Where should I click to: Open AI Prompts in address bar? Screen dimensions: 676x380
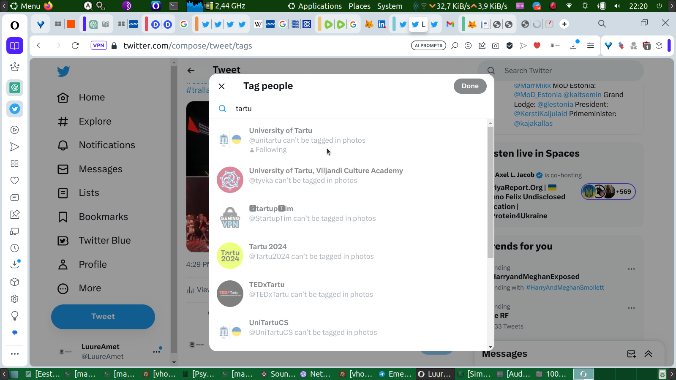point(428,46)
